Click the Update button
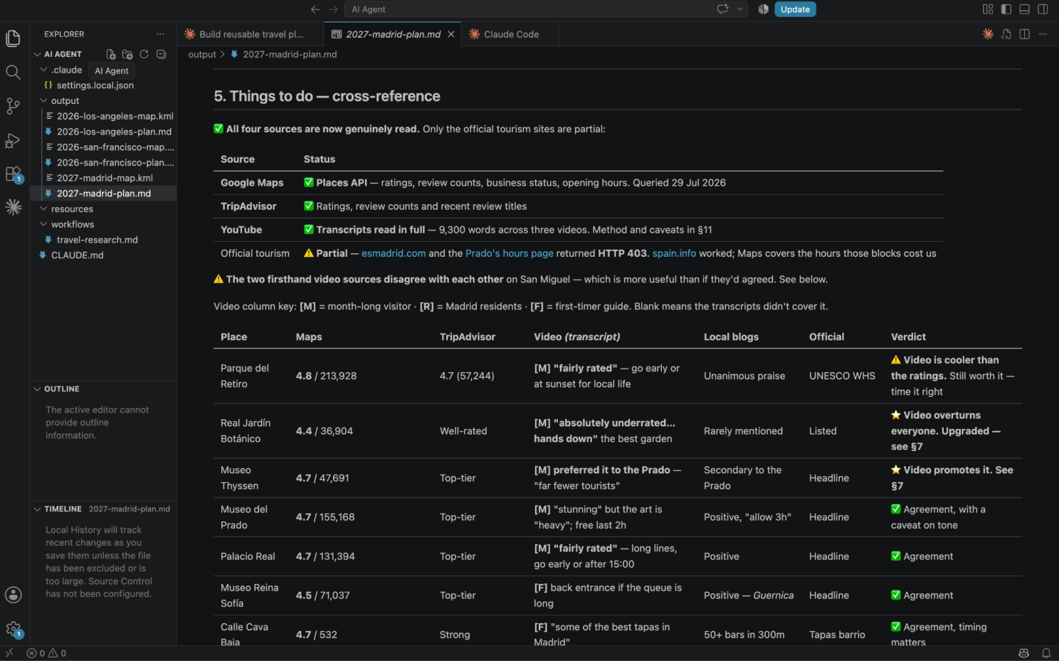 coord(795,9)
